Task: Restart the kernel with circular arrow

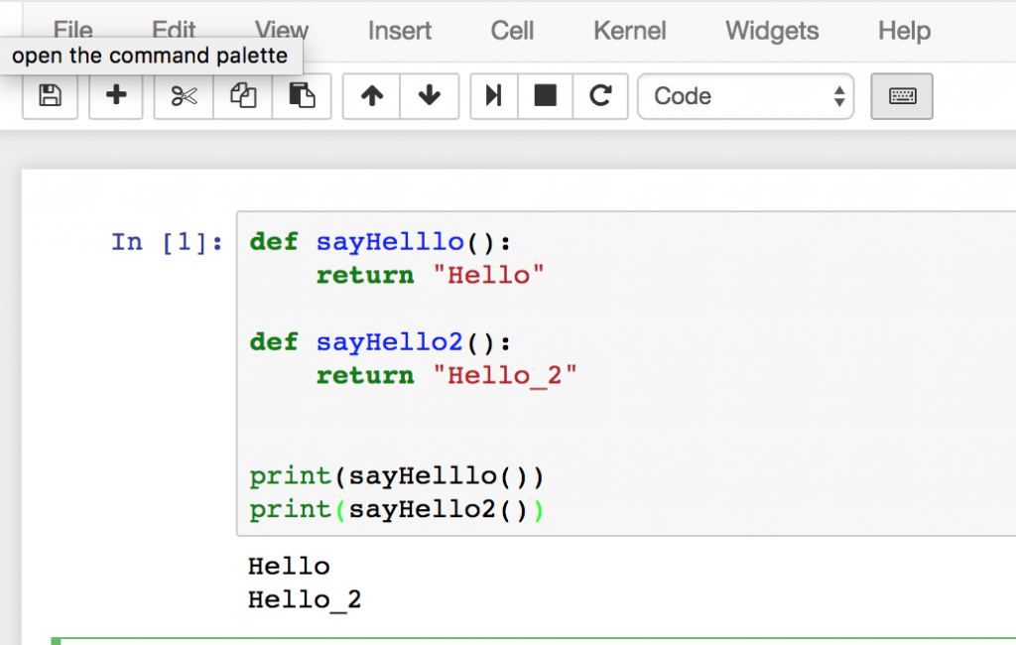Action: (x=599, y=96)
